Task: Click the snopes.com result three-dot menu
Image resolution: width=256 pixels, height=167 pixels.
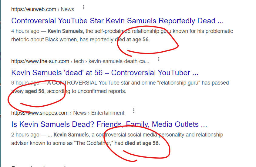Action: point(134,111)
